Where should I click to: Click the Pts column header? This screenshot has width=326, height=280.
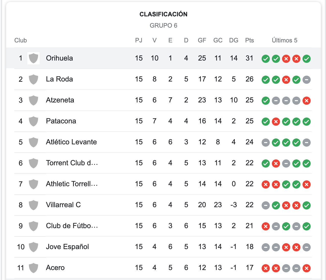(249, 40)
